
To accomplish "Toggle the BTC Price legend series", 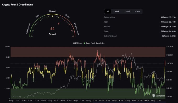I will click(x=78, y=43).
